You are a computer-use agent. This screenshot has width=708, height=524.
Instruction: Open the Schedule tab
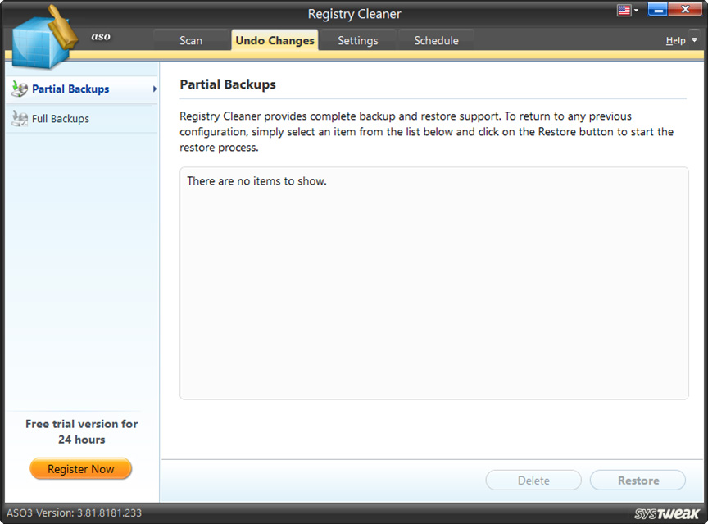click(436, 39)
